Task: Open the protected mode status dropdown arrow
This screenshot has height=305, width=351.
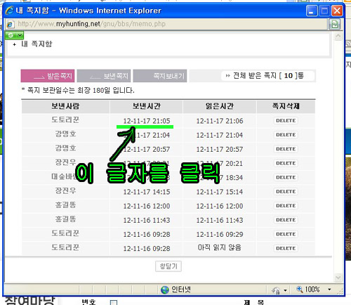Action: click(x=285, y=290)
